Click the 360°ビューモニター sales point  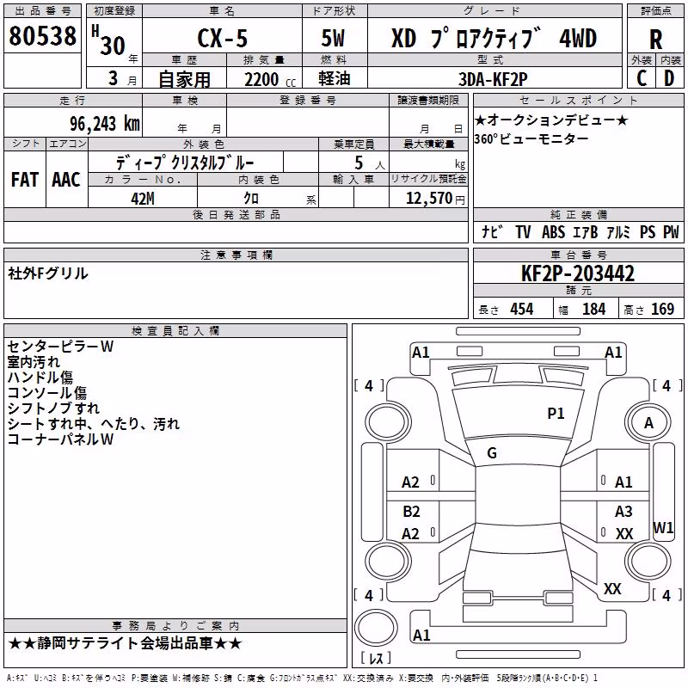tap(531, 138)
